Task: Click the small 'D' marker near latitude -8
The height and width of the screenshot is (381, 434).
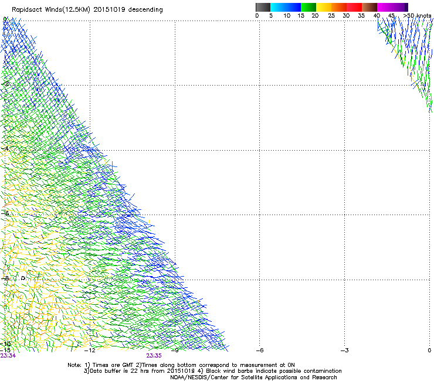Action: (x=23, y=278)
